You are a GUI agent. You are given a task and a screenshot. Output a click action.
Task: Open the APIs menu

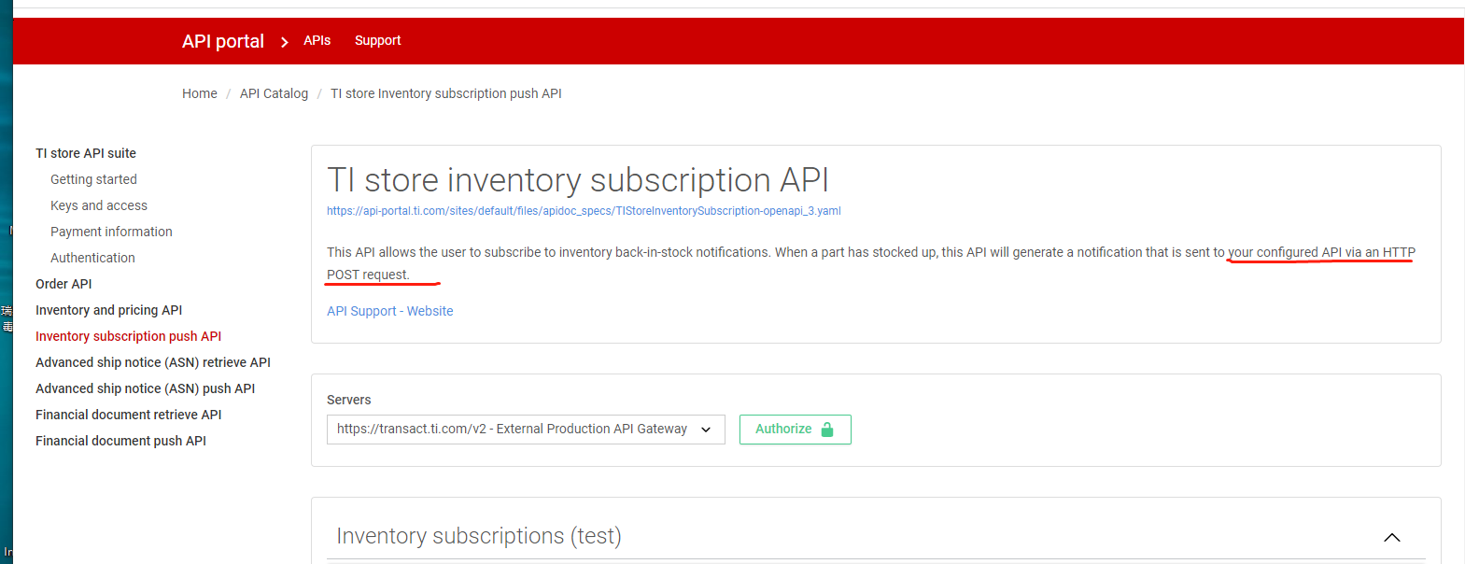[x=317, y=40]
